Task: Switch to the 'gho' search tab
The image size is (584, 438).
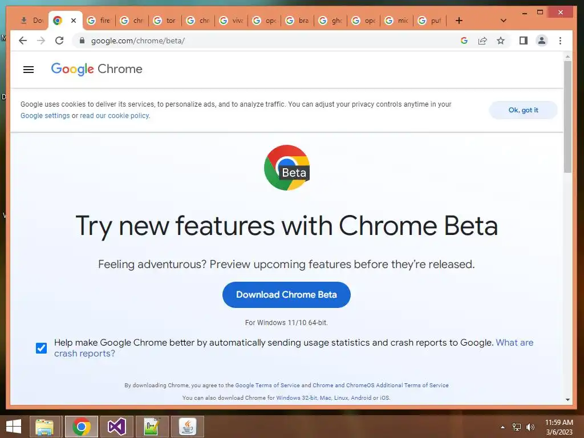Action: 330,21
